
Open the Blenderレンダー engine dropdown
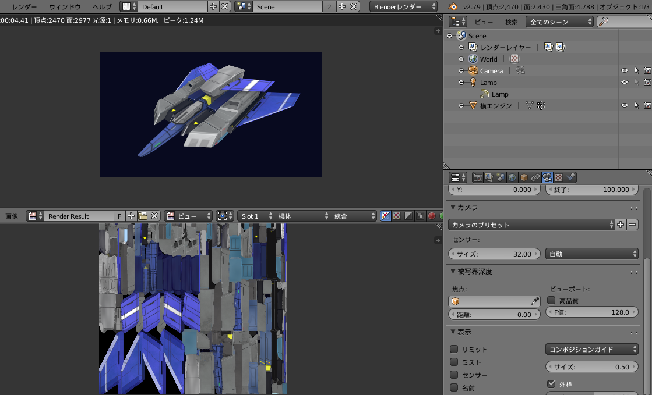pos(403,6)
